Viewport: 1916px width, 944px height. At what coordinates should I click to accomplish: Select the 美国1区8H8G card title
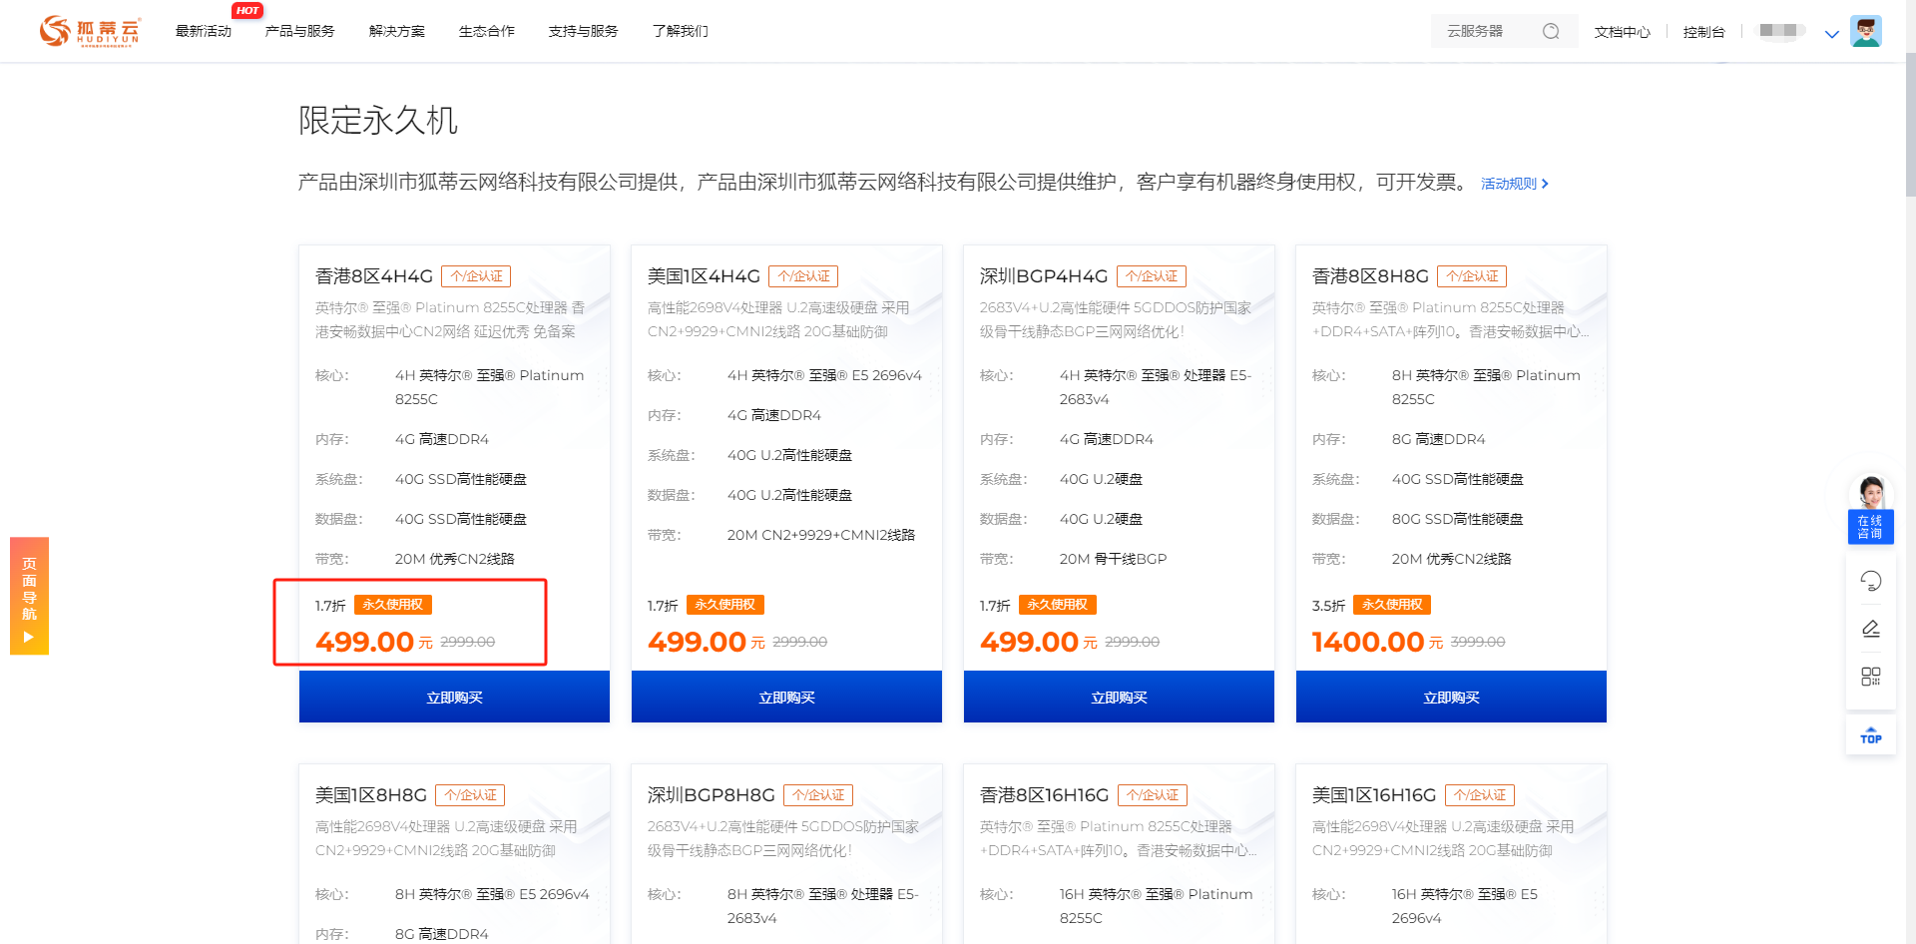point(371,795)
